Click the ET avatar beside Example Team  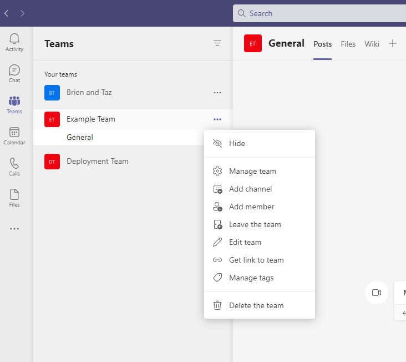[52, 119]
